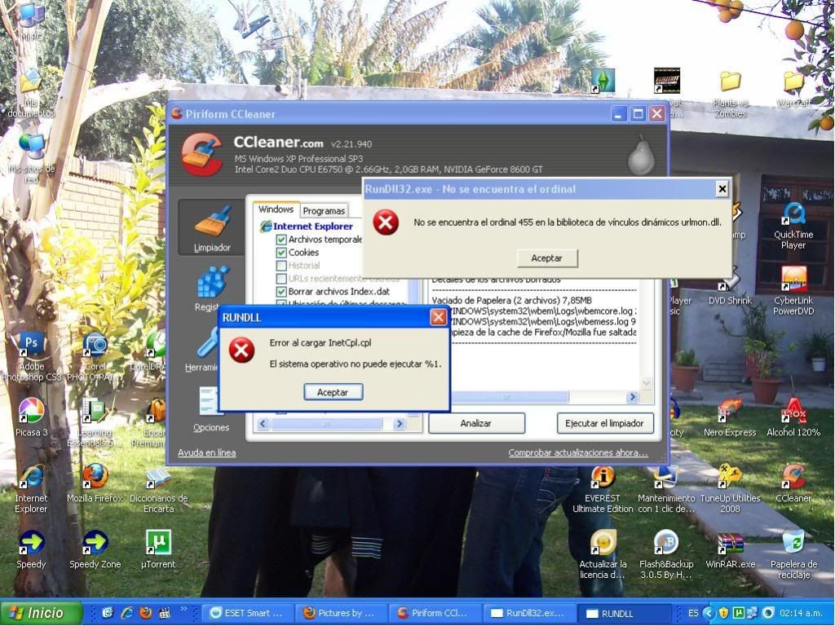The width and height of the screenshot is (835, 626).
Task: Switch to Pictures by Firefox taskbar item
Action: tap(340, 613)
